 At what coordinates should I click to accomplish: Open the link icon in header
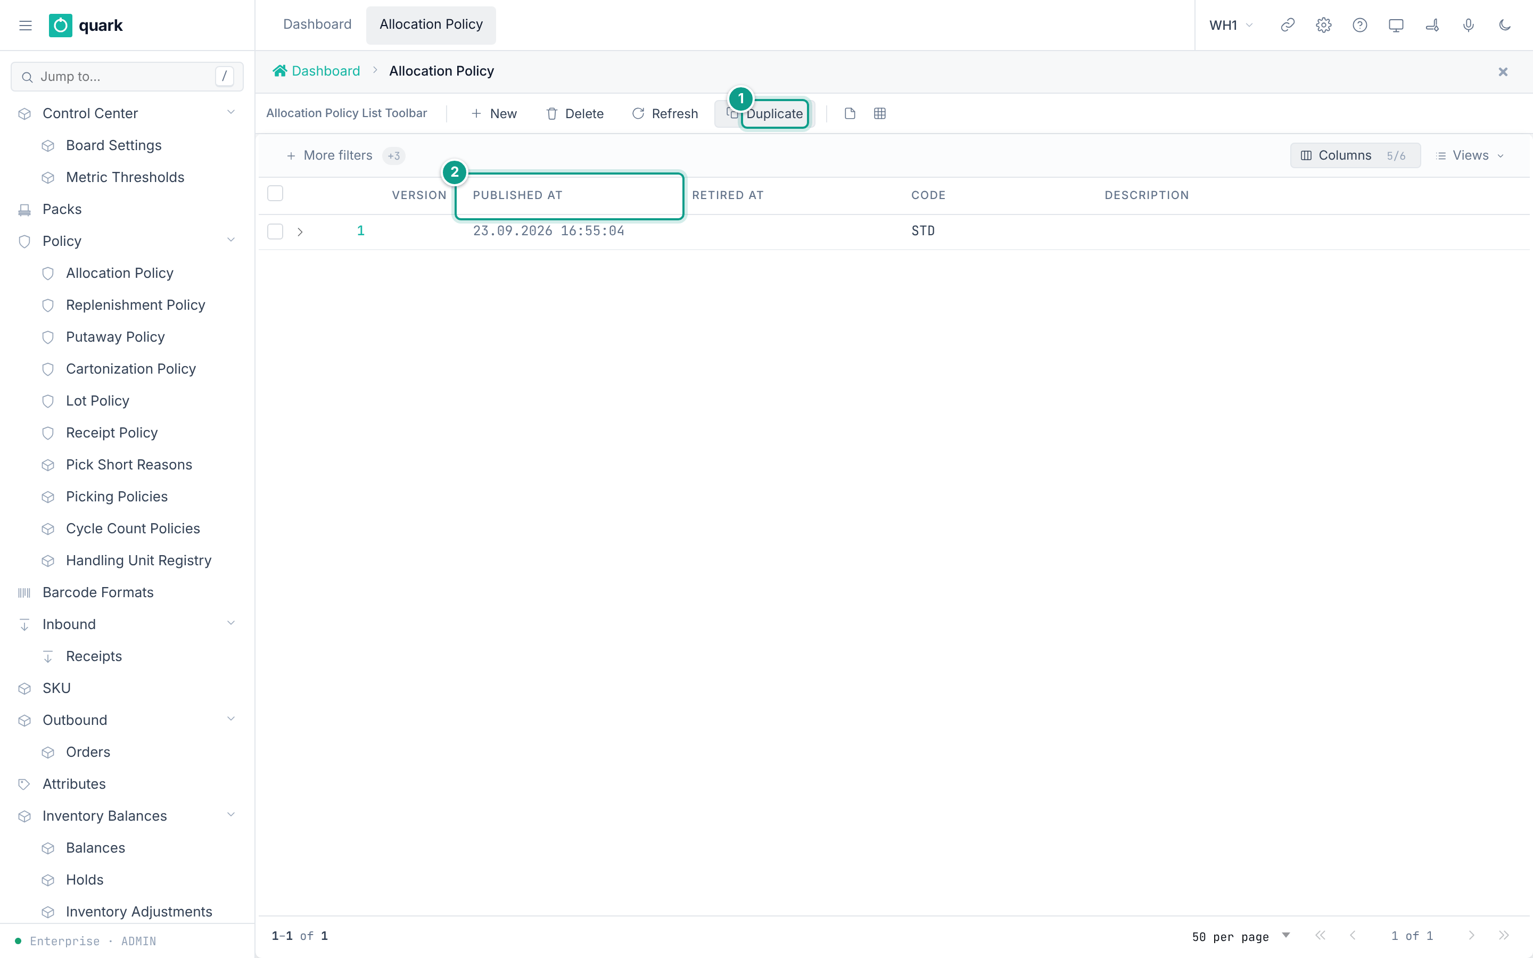click(x=1287, y=26)
